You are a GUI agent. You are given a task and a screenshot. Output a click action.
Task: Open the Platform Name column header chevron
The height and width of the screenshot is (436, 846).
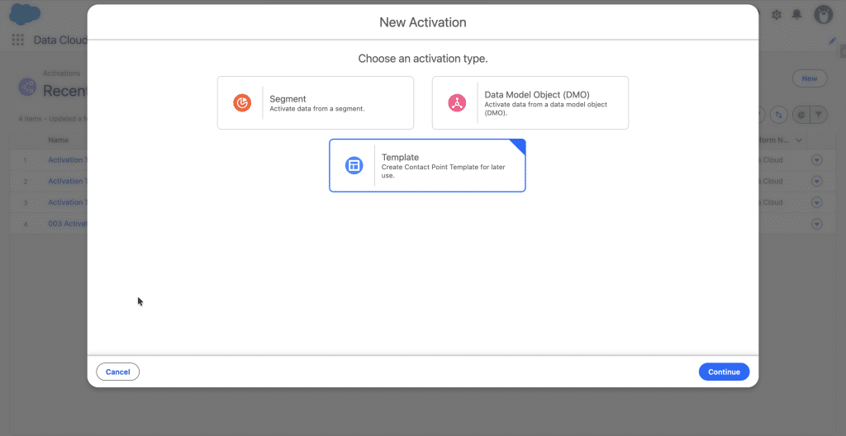pos(799,140)
